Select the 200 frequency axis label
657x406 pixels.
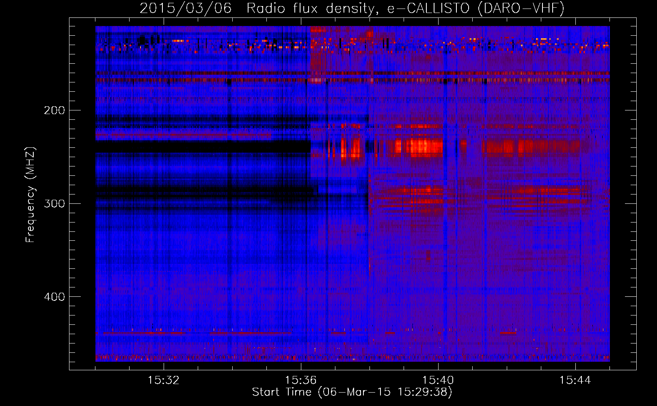(54, 110)
